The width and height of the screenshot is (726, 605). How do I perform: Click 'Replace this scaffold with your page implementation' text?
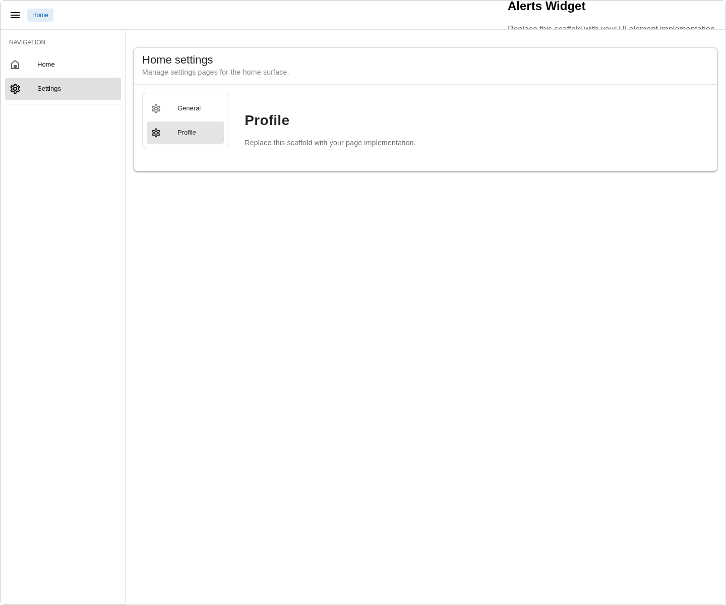(x=330, y=143)
